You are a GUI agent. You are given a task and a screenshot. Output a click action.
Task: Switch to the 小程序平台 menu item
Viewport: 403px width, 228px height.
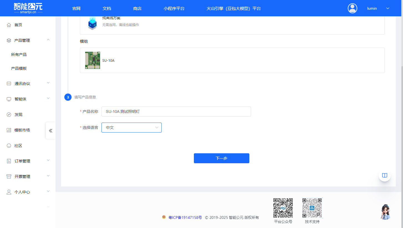point(174,9)
